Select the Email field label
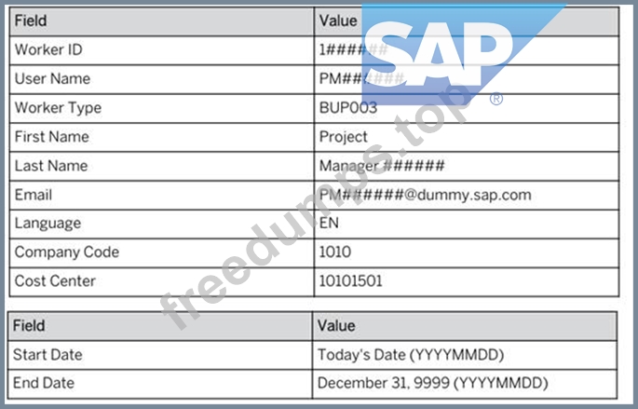Viewport: 638px width, 409px height. [34, 195]
